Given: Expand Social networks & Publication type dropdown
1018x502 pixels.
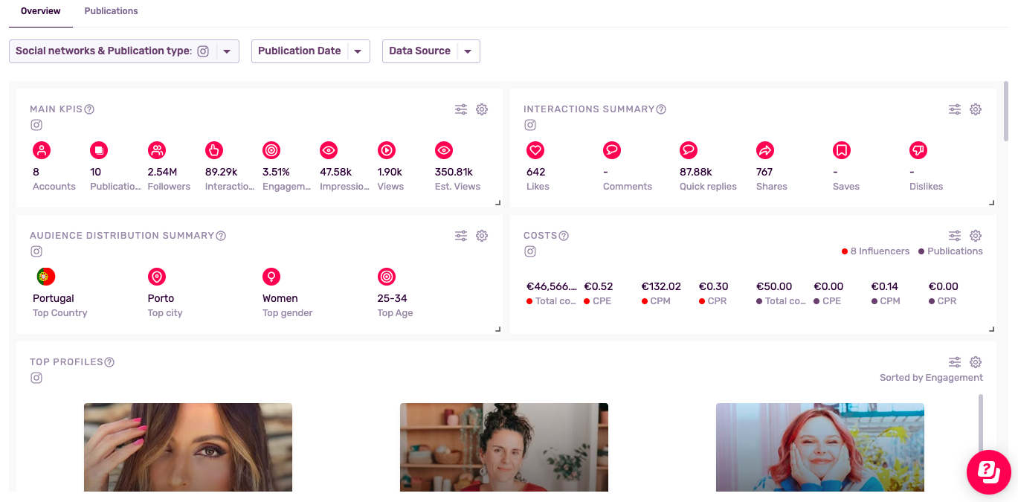Looking at the screenshot, I should point(227,51).
